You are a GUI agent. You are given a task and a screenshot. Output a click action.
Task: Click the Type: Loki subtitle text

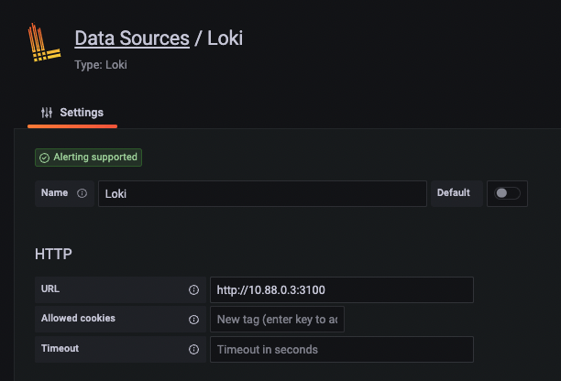point(101,66)
